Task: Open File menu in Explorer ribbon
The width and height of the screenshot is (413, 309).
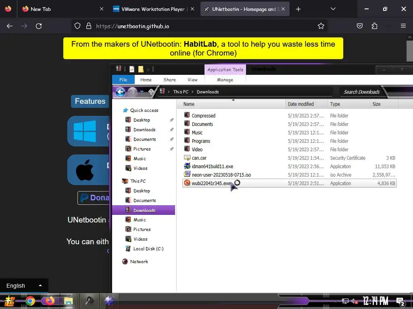Action: click(123, 80)
